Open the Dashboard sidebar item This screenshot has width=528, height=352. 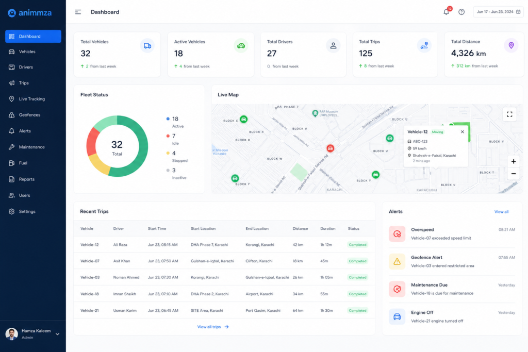pyautogui.click(x=33, y=37)
